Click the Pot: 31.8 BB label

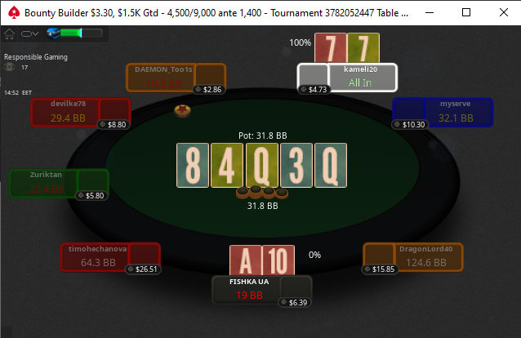tap(262, 136)
